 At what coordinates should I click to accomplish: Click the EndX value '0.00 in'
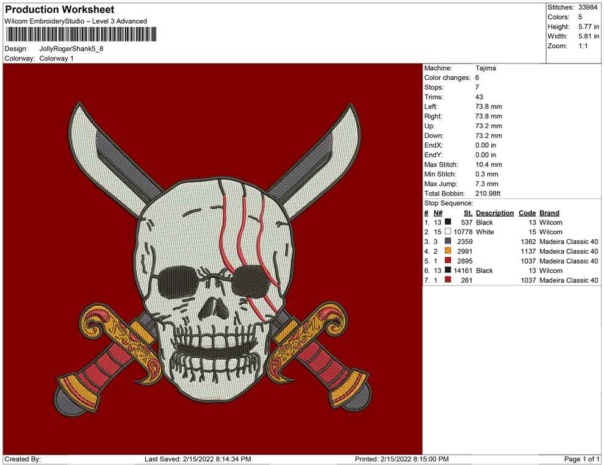click(x=486, y=145)
